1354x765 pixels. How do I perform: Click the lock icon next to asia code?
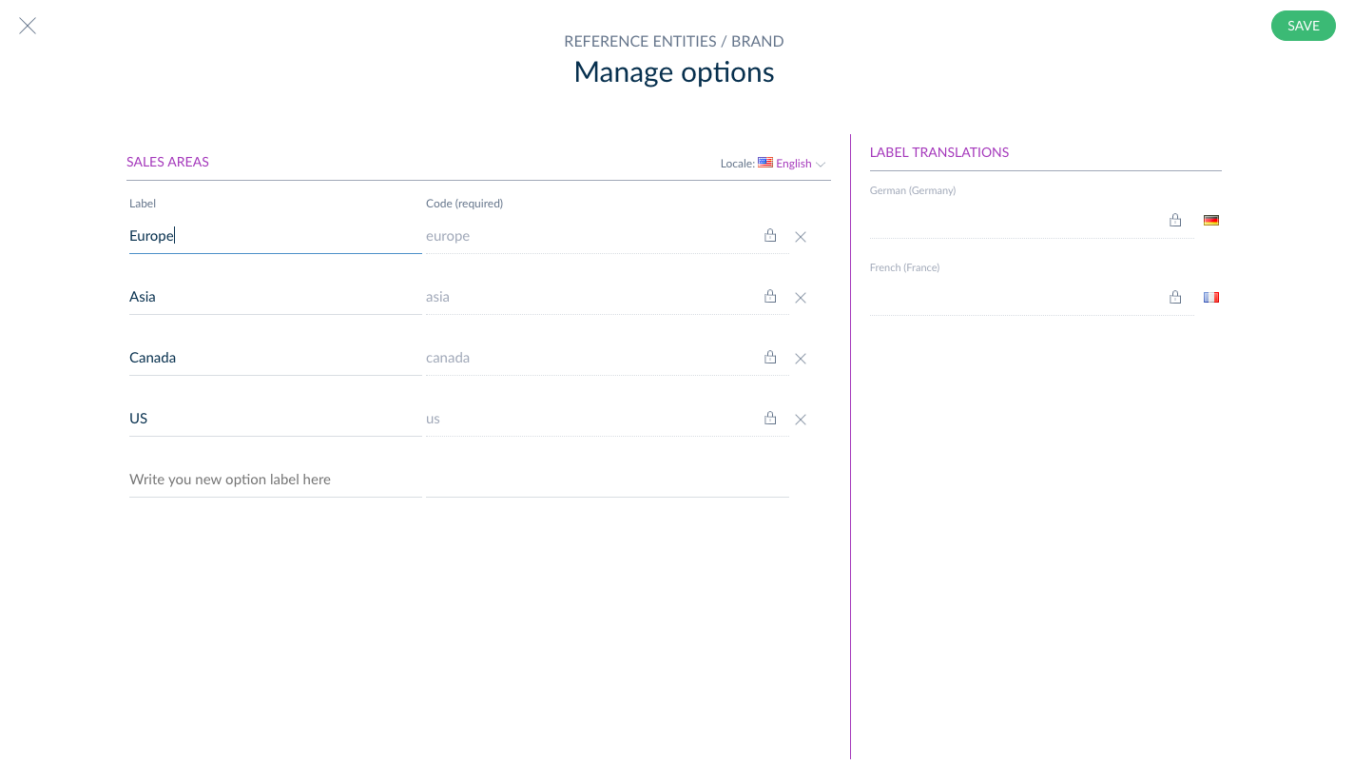coord(770,296)
